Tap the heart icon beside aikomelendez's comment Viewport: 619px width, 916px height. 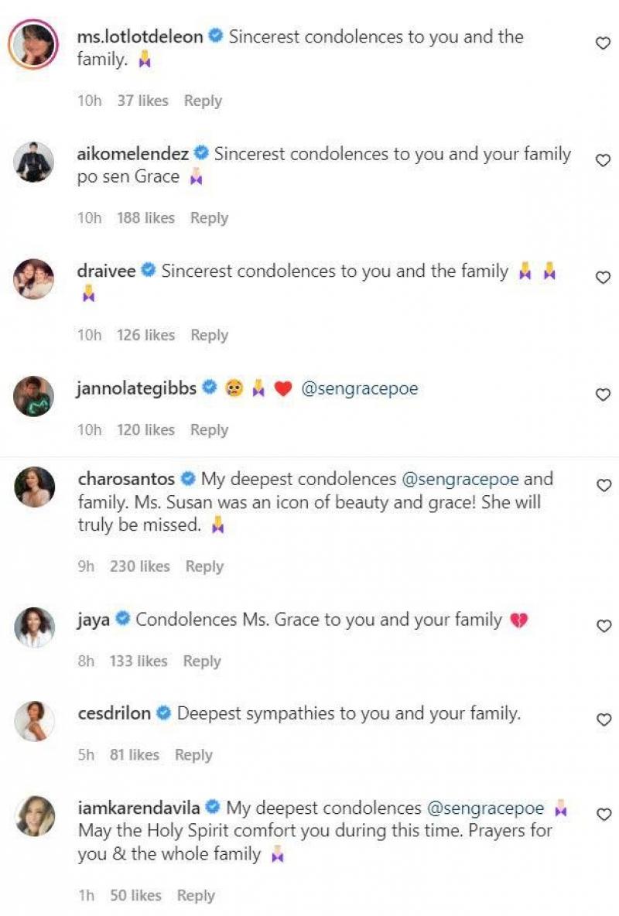point(605,156)
